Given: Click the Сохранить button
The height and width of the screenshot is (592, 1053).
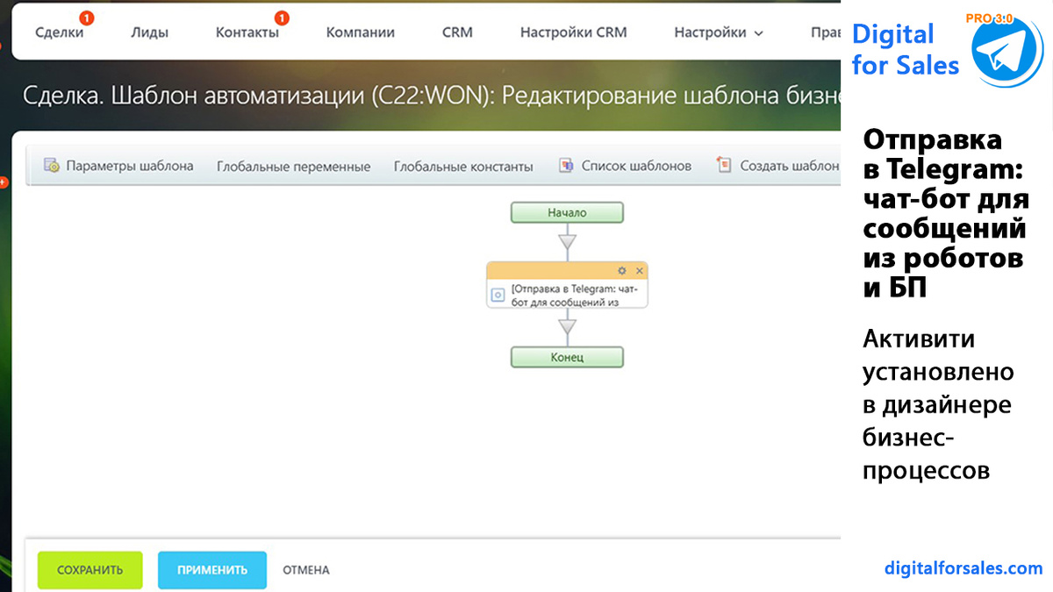Looking at the screenshot, I should (x=90, y=570).
